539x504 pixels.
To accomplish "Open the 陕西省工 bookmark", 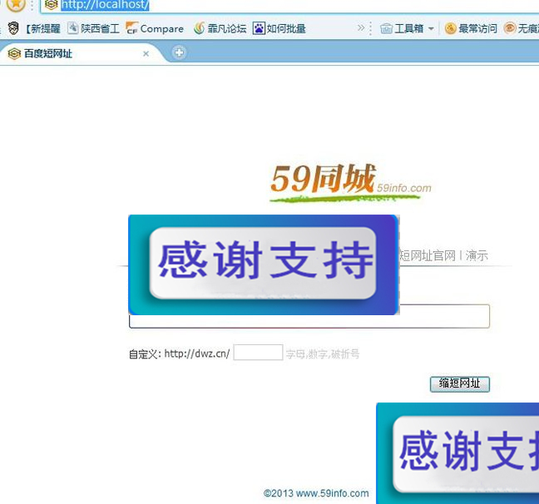I will (93, 28).
